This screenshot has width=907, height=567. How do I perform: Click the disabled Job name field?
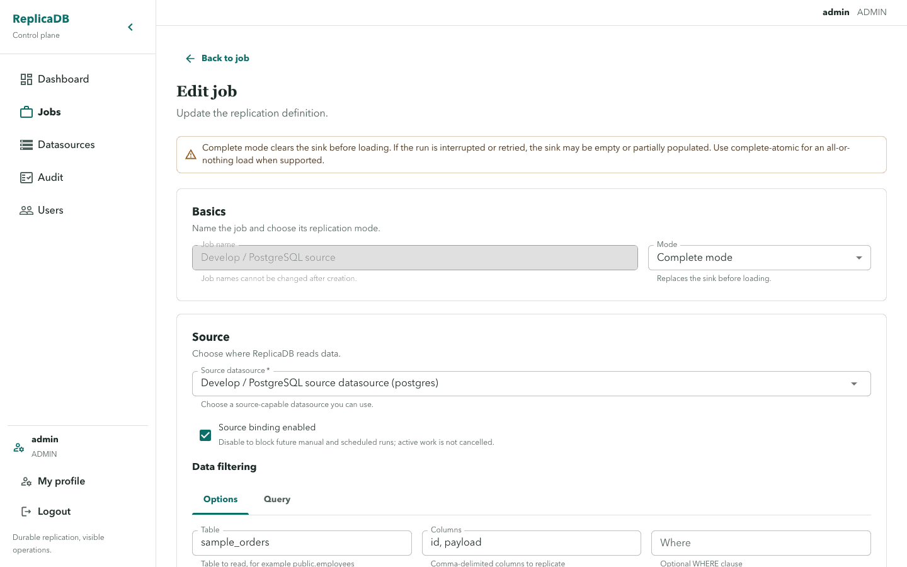pos(415,258)
